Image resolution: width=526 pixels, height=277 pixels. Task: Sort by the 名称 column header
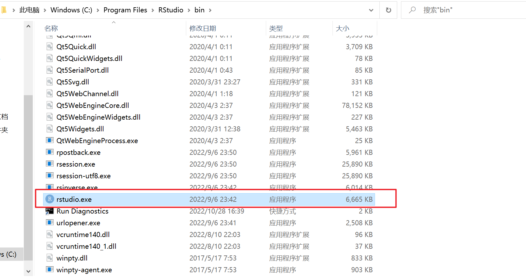point(114,28)
